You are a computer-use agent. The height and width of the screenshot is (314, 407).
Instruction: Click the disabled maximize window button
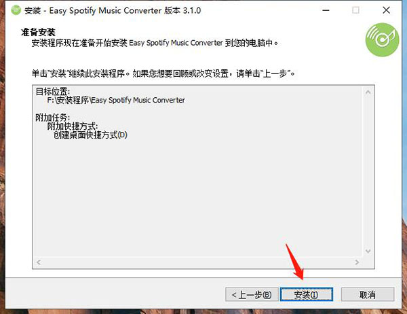coord(355,10)
